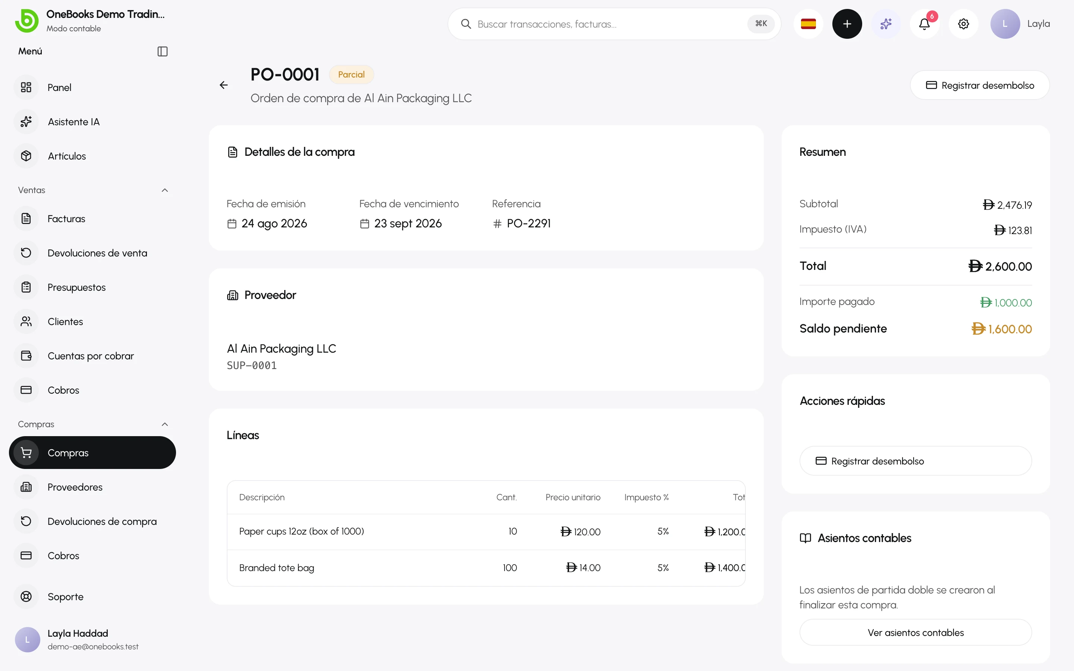
Task: Select Soporte in the menu
Action: pyautogui.click(x=92, y=596)
